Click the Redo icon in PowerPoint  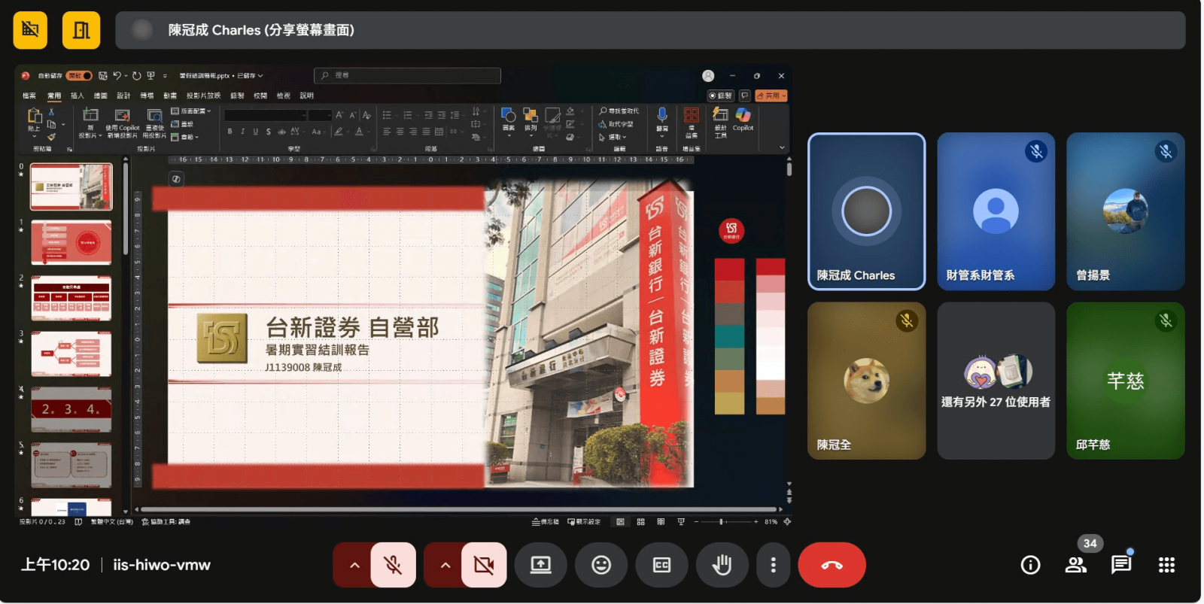137,76
